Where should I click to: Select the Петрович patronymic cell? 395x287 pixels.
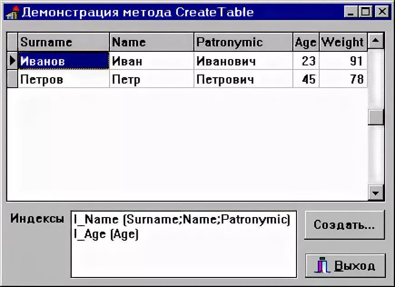pyautogui.click(x=243, y=79)
